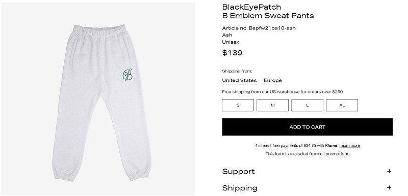Open the sweat pants product image

pos(98,99)
